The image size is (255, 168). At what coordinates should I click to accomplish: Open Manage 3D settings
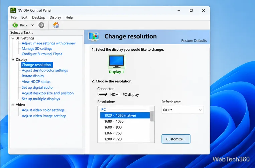pyautogui.click(x=37, y=49)
